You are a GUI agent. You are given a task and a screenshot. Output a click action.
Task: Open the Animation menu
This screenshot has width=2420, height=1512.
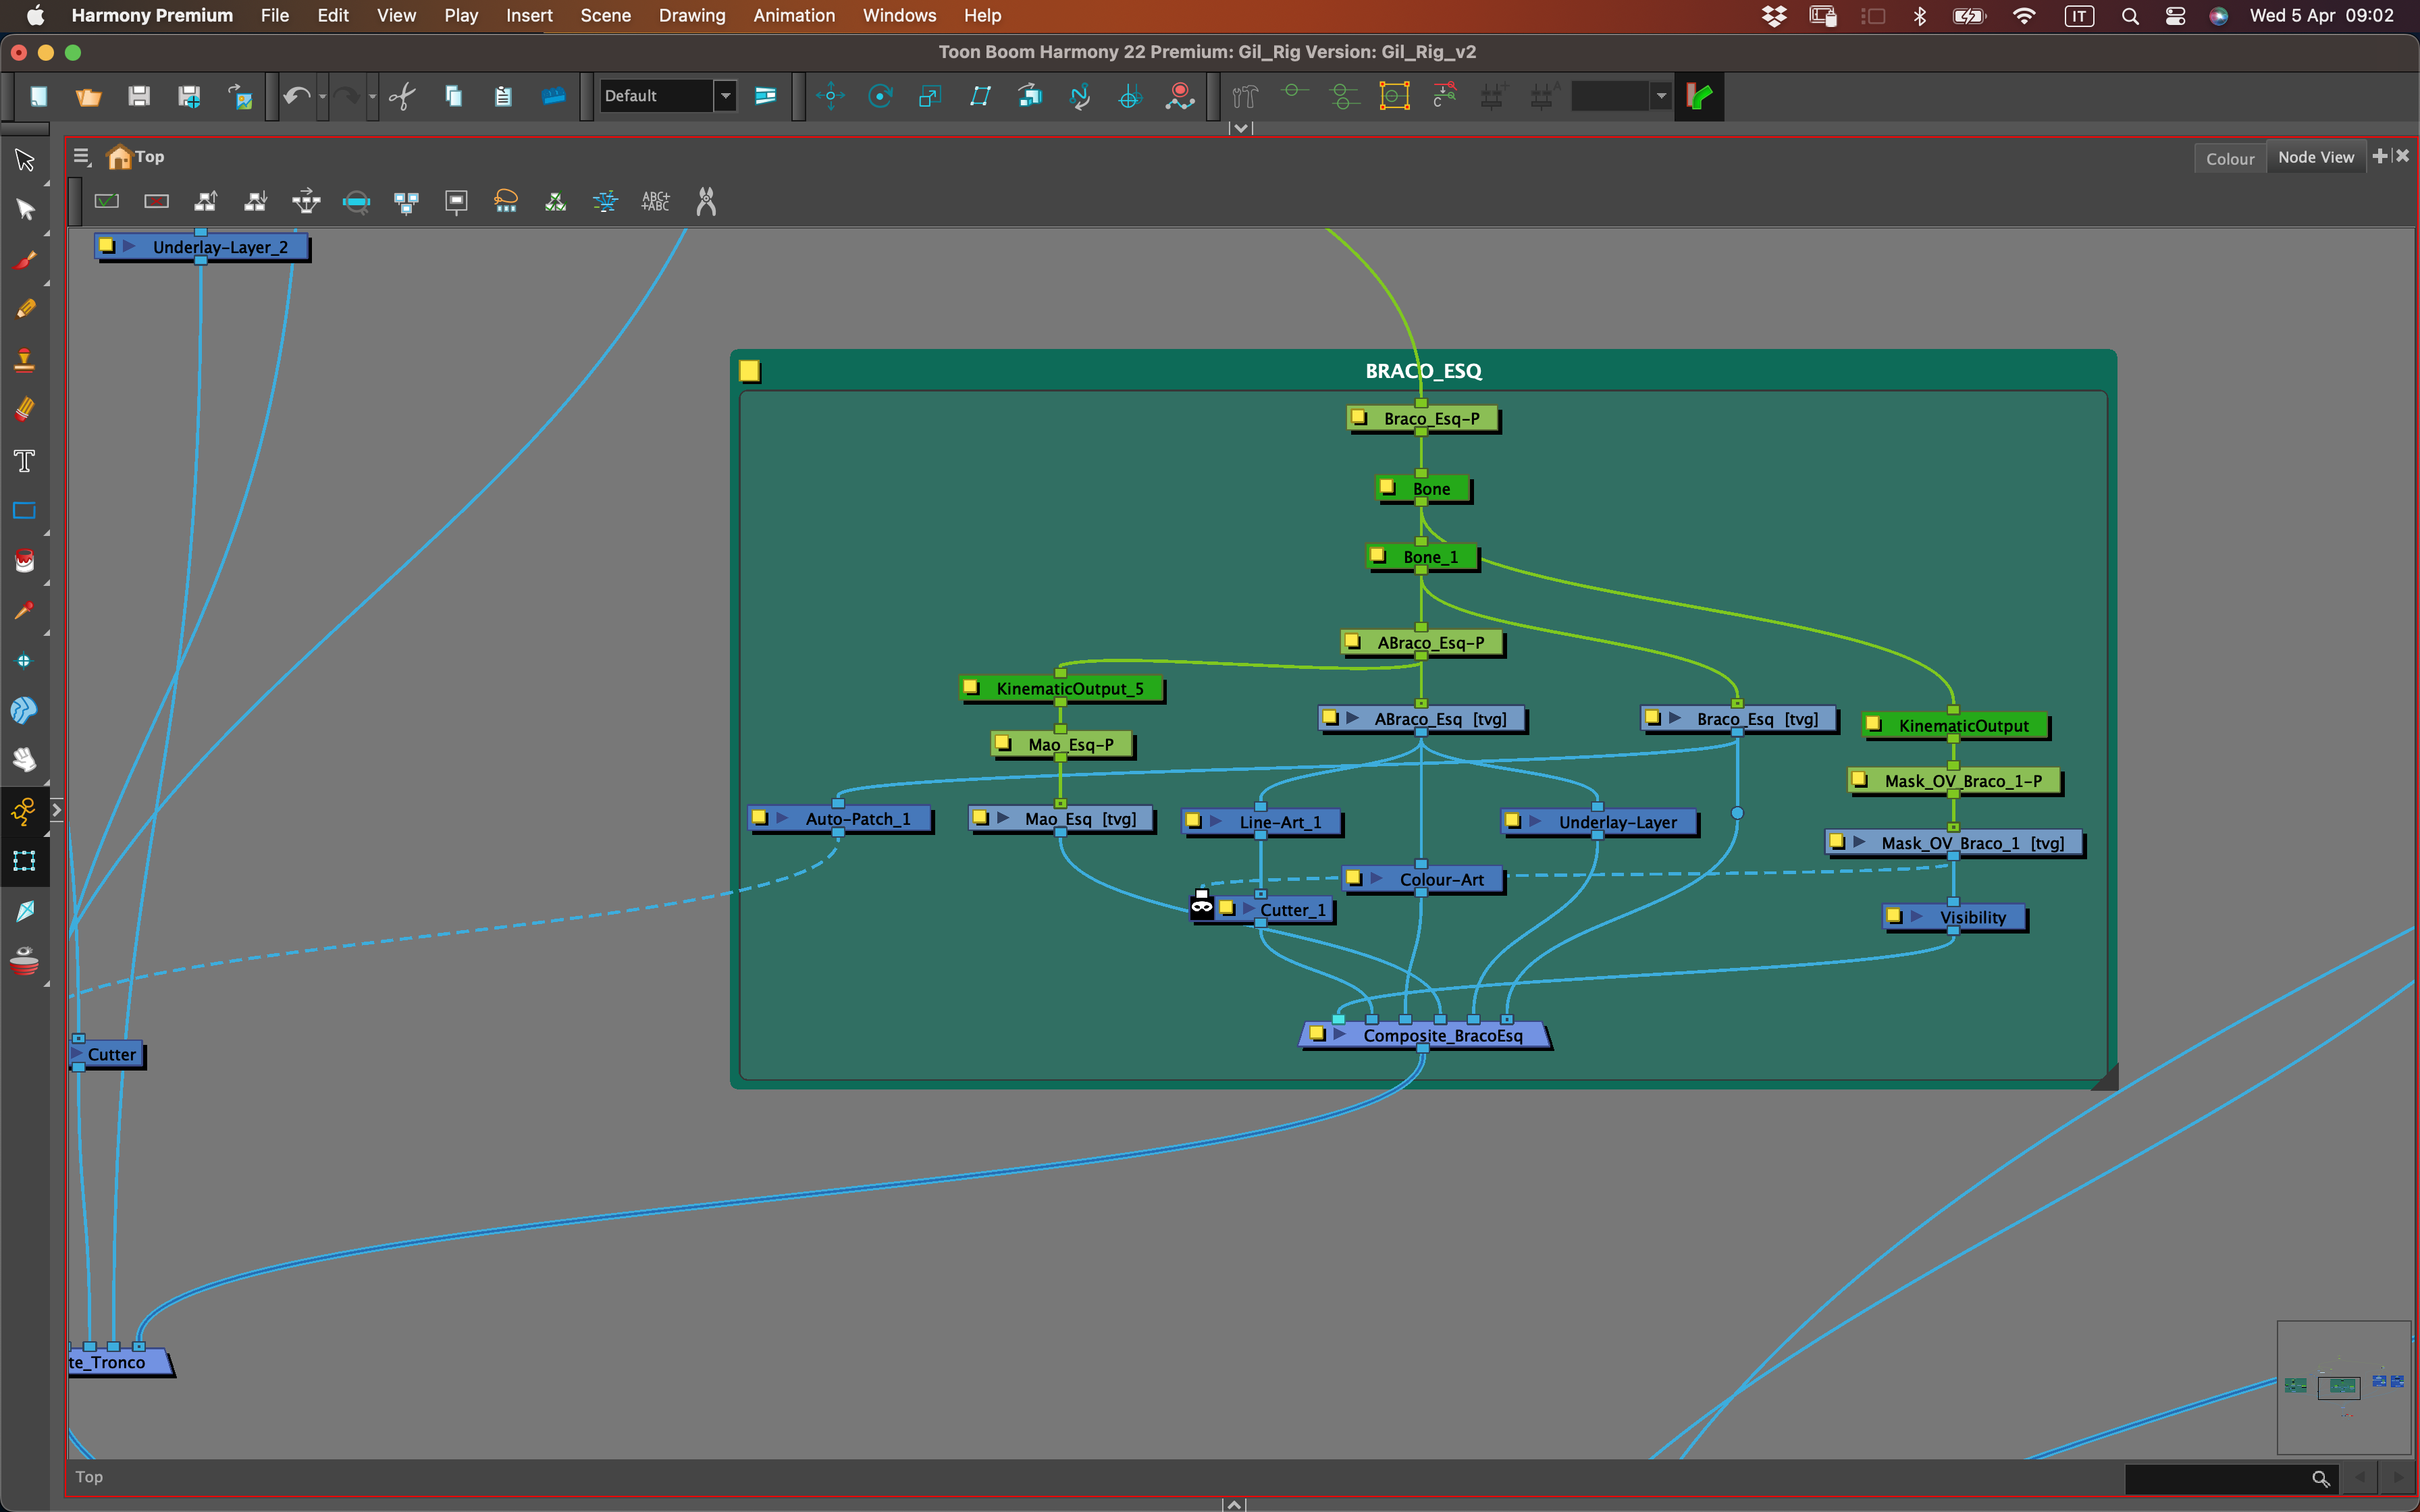pos(793,15)
